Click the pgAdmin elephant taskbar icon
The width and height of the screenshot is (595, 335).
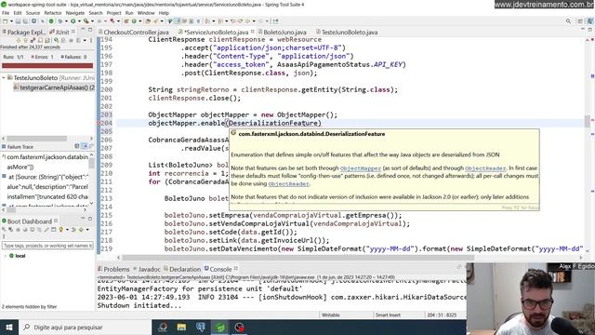(x=201, y=327)
